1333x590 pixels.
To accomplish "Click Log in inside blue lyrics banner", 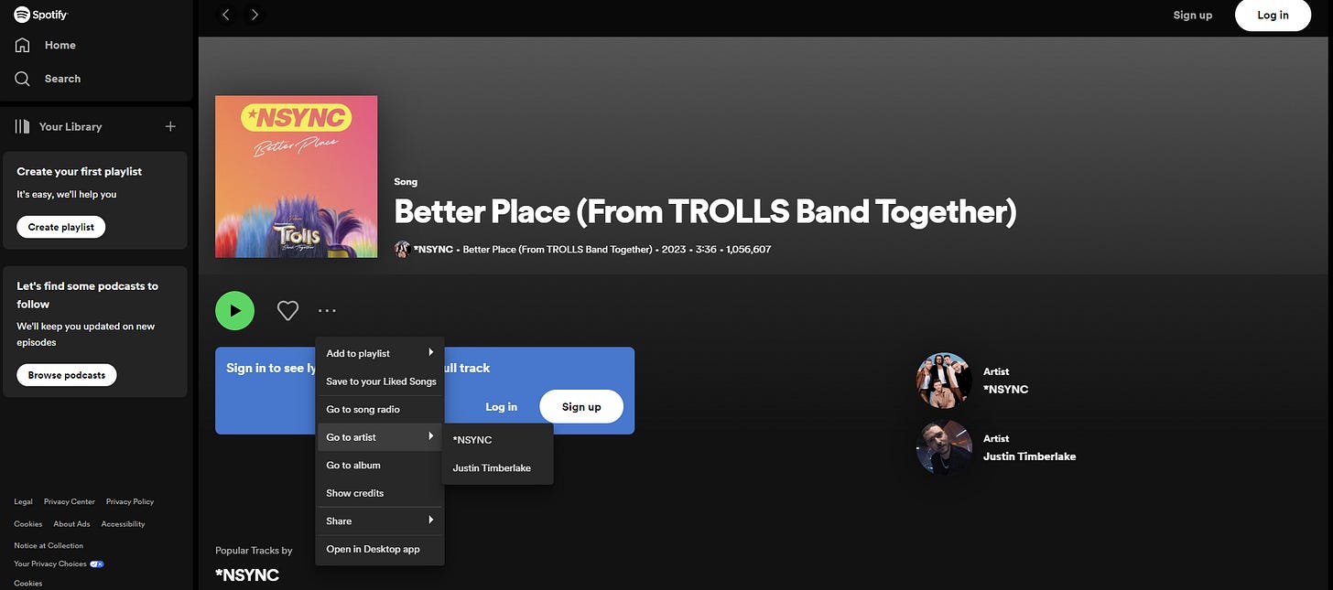I will click(501, 407).
